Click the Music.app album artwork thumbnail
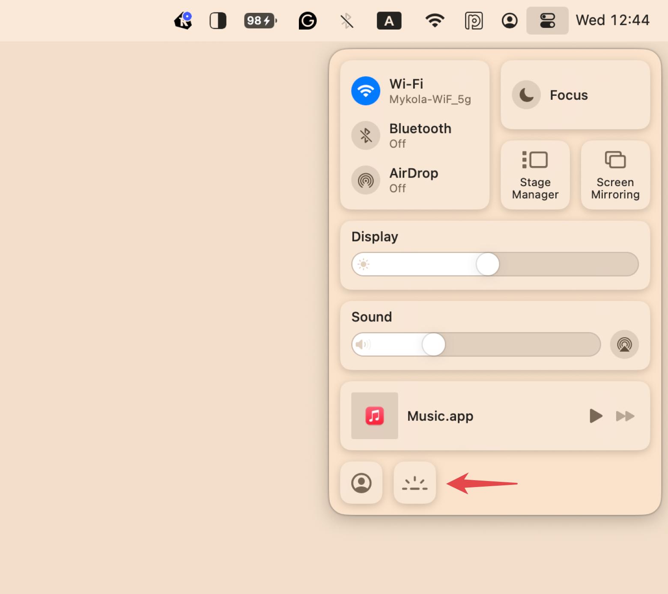 pyautogui.click(x=375, y=416)
